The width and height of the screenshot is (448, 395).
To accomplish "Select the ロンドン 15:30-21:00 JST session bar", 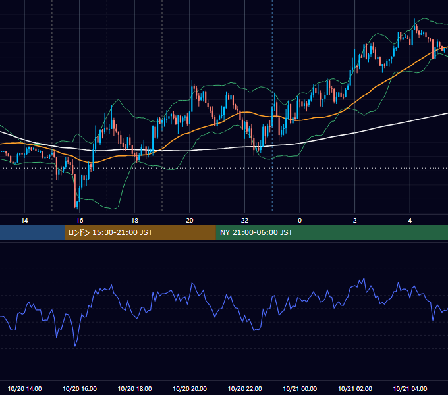I will pos(140,232).
